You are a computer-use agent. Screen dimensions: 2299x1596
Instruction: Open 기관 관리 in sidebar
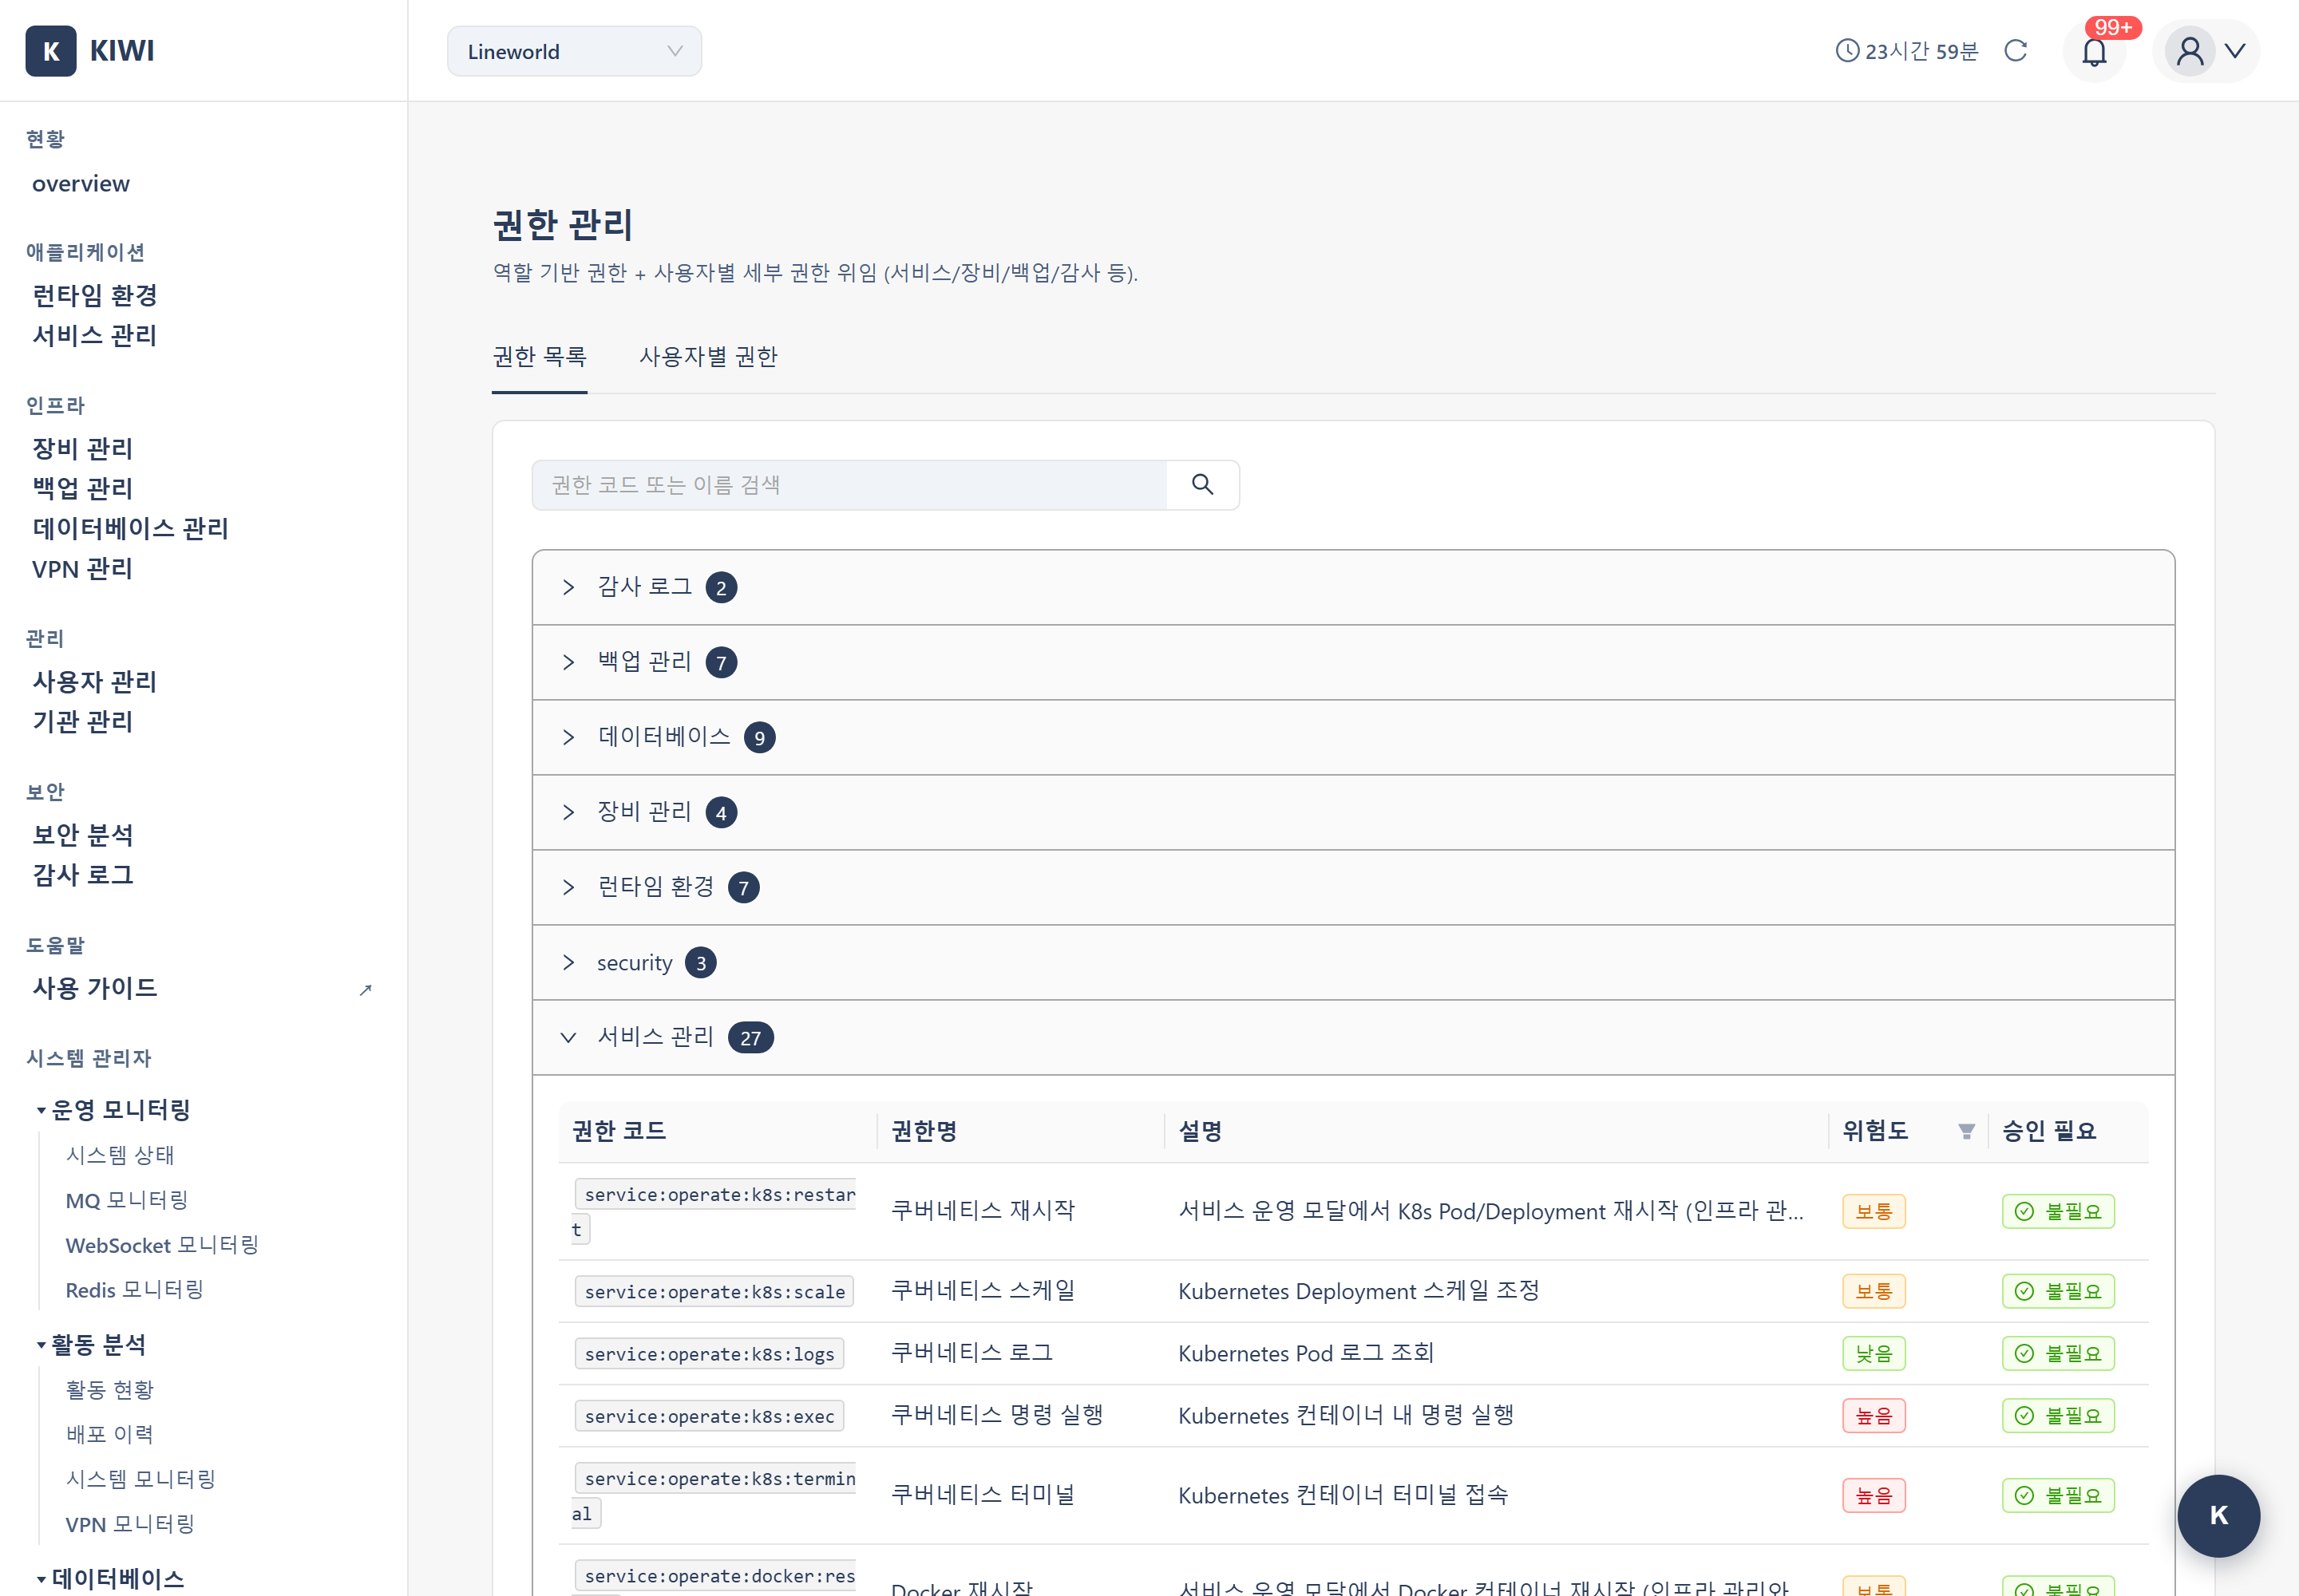[83, 721]
